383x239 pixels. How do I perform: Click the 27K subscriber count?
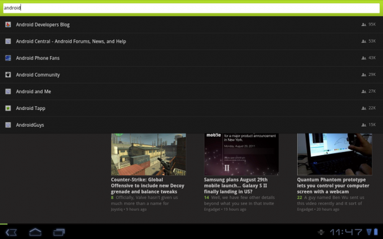point(372,91)
